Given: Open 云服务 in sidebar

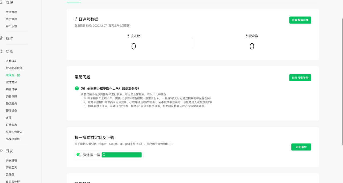Looking at the screenshot, I should (10, 174).
